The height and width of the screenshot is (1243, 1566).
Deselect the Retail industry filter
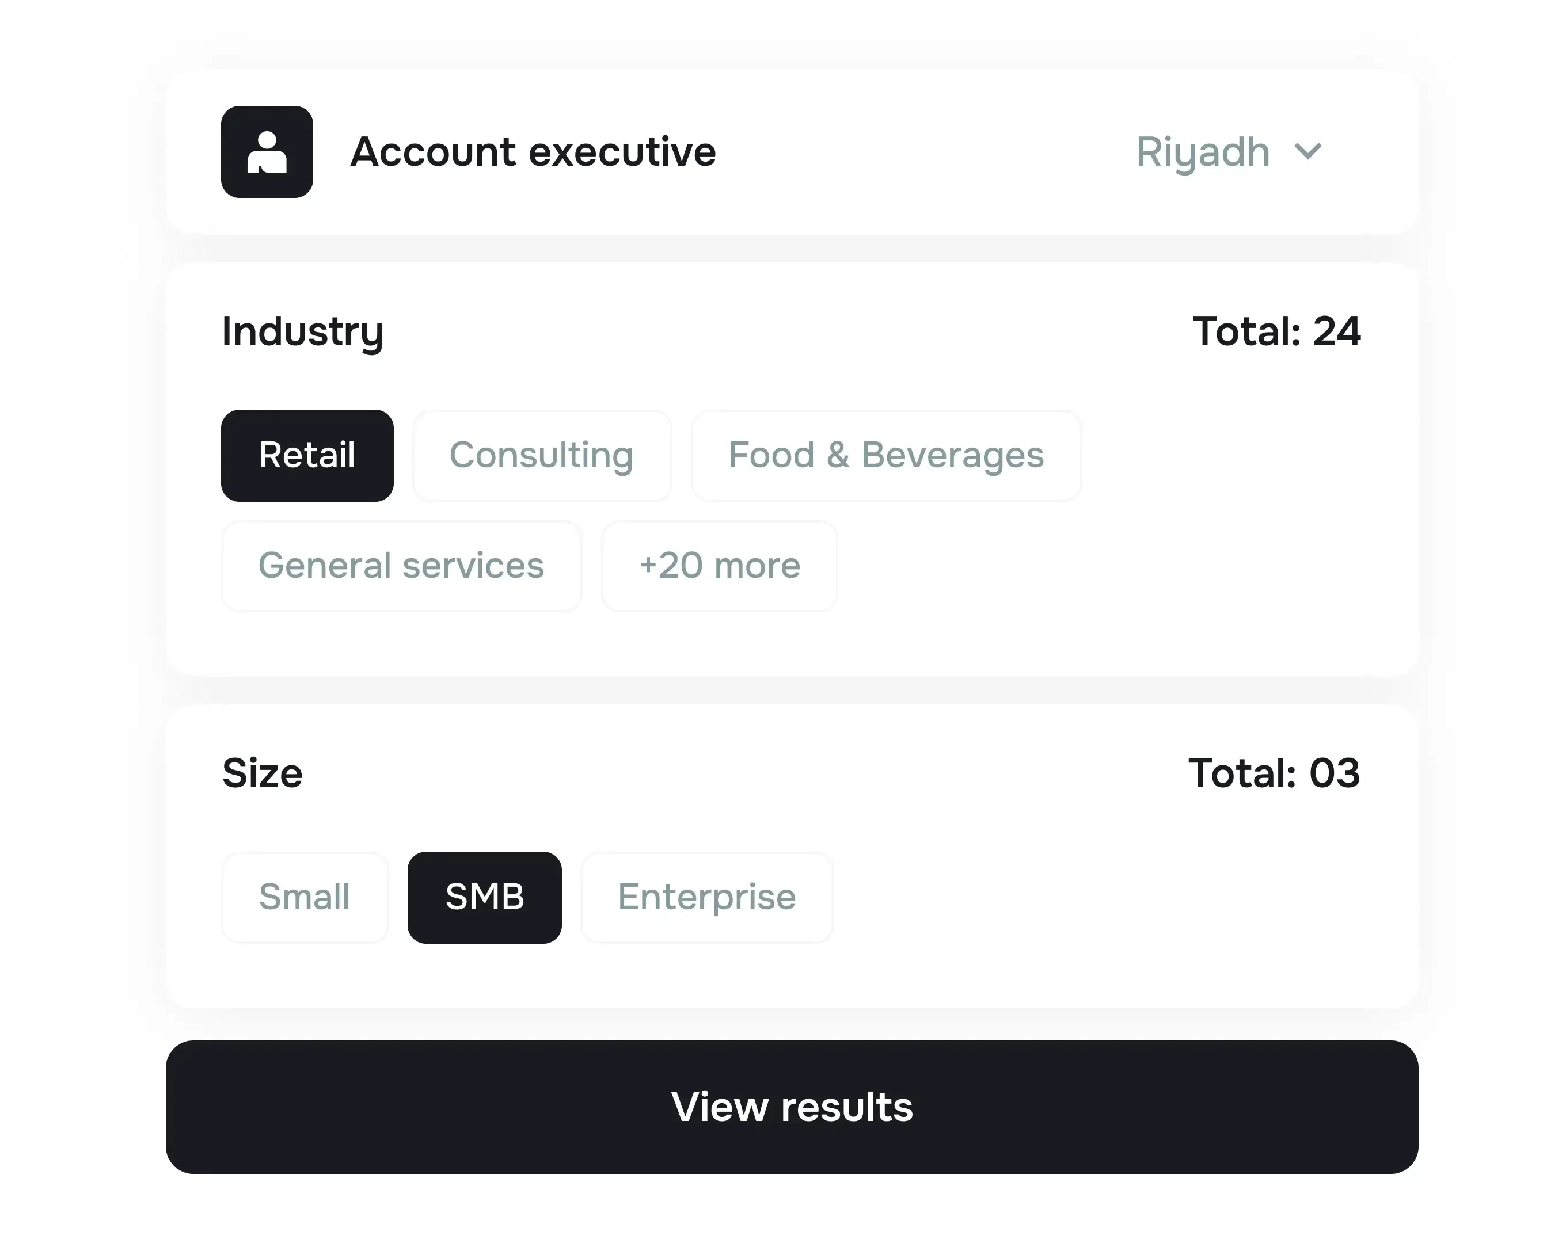(x=307, y=455)
